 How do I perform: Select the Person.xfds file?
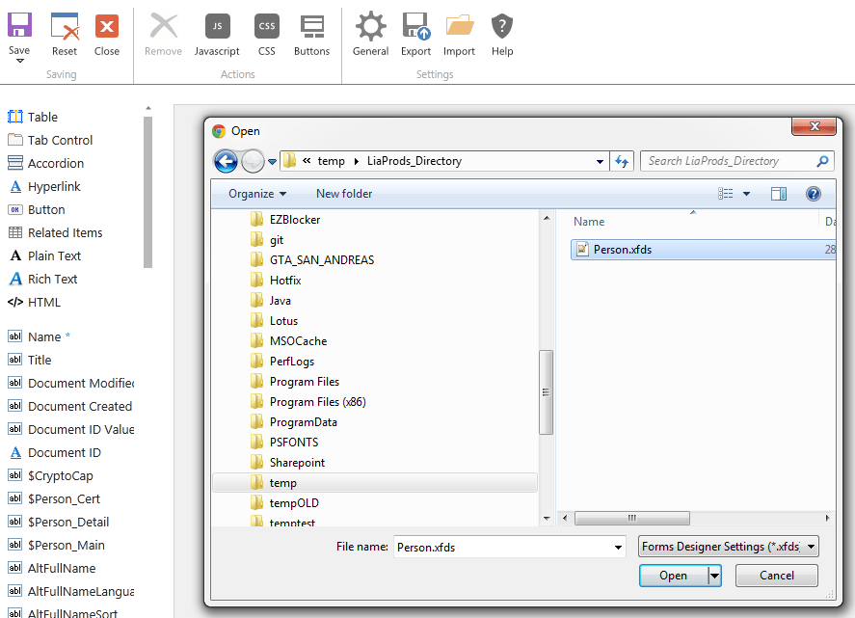pyautogui.click(x=703, y=250)
